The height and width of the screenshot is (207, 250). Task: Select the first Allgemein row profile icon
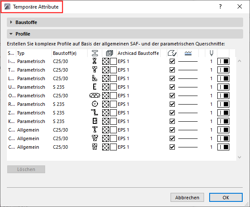pyautogui.click(x=95, y=130)
